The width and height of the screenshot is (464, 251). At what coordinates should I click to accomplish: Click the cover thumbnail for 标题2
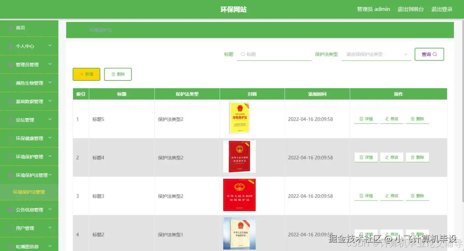pos(239,233)
